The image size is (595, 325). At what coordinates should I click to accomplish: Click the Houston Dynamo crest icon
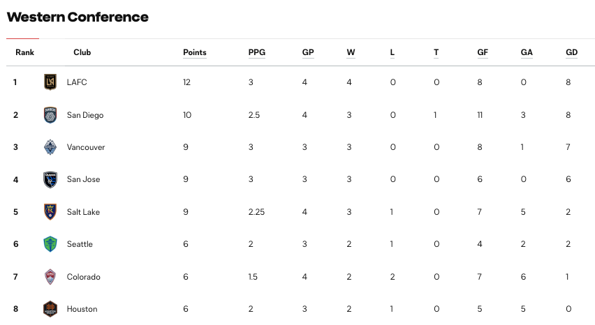50,308
